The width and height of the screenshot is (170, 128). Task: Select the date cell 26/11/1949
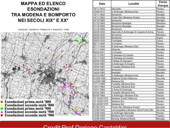point(102,44)
